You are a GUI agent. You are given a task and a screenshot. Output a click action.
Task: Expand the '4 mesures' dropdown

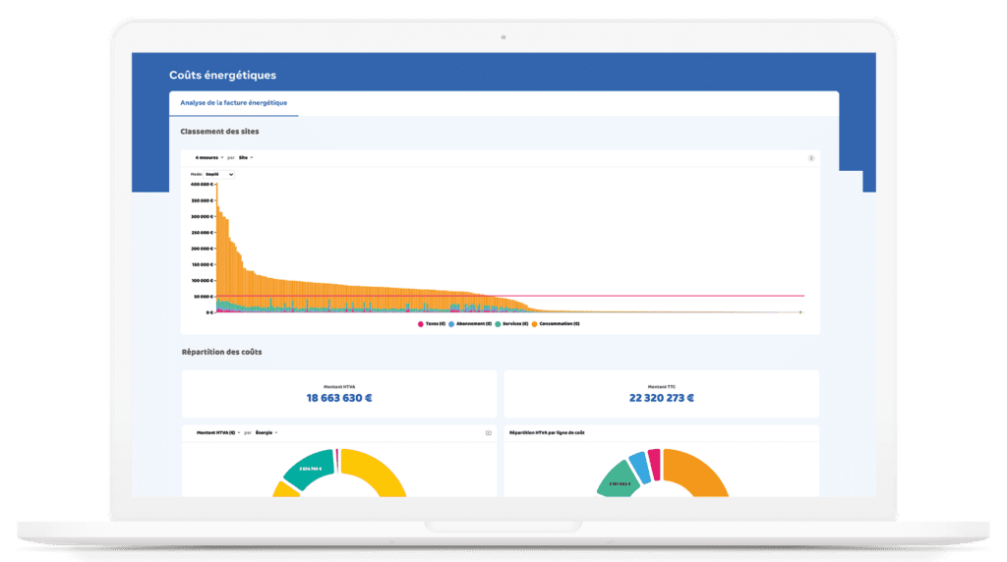click(209, 157)
